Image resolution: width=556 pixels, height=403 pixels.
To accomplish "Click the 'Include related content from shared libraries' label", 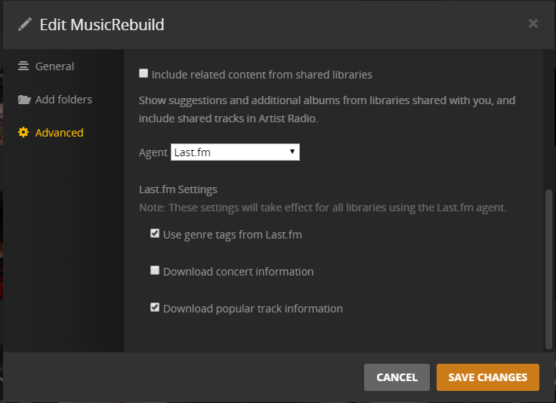I will pos(261,75).
